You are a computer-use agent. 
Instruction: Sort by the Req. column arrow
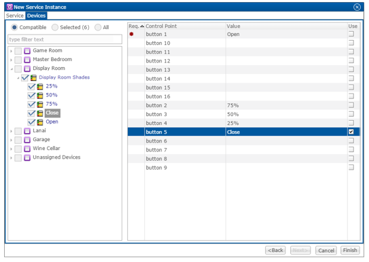pyautogui.click(x=142, y=26)
